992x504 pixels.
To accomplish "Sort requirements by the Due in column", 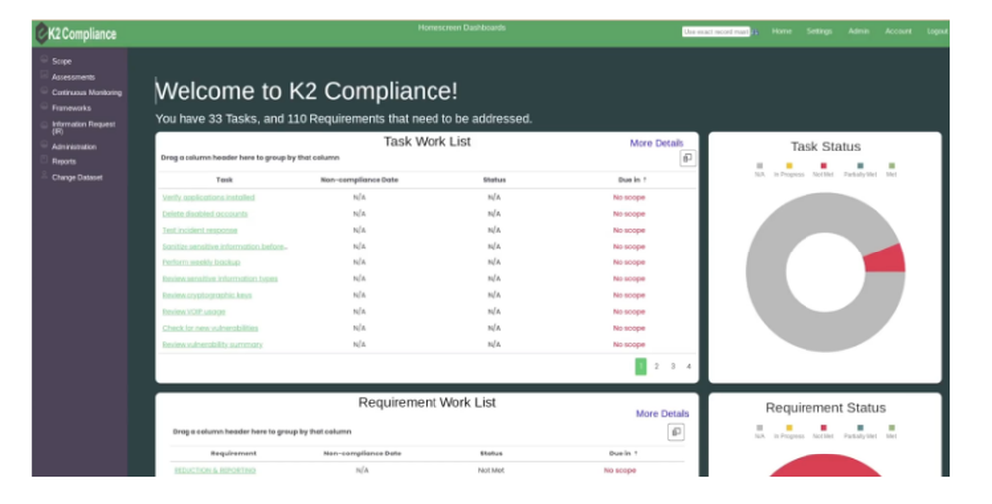I will [623, 454].
